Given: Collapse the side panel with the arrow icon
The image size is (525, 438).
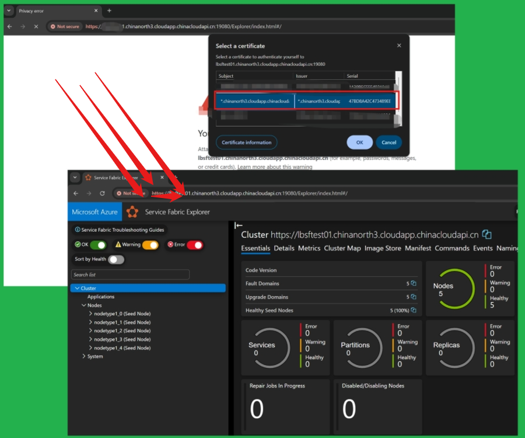Looking at the screenshot, I should (x=238, y=225).
